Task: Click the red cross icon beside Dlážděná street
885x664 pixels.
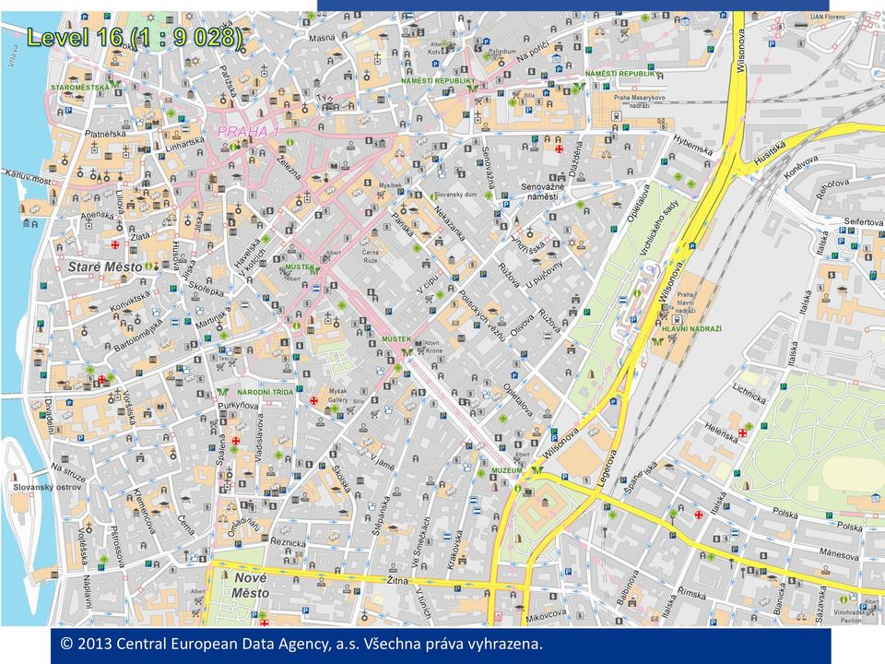Action: tap(559, 149)
